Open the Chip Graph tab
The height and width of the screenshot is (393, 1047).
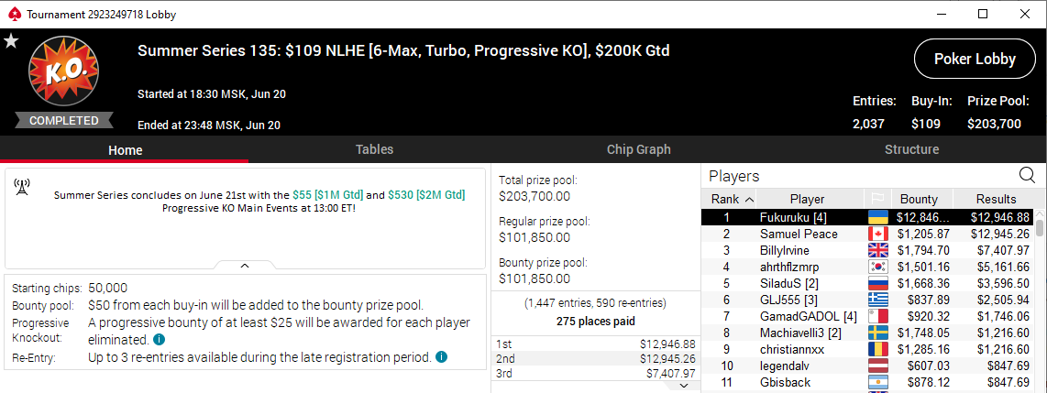click(638, 149)
